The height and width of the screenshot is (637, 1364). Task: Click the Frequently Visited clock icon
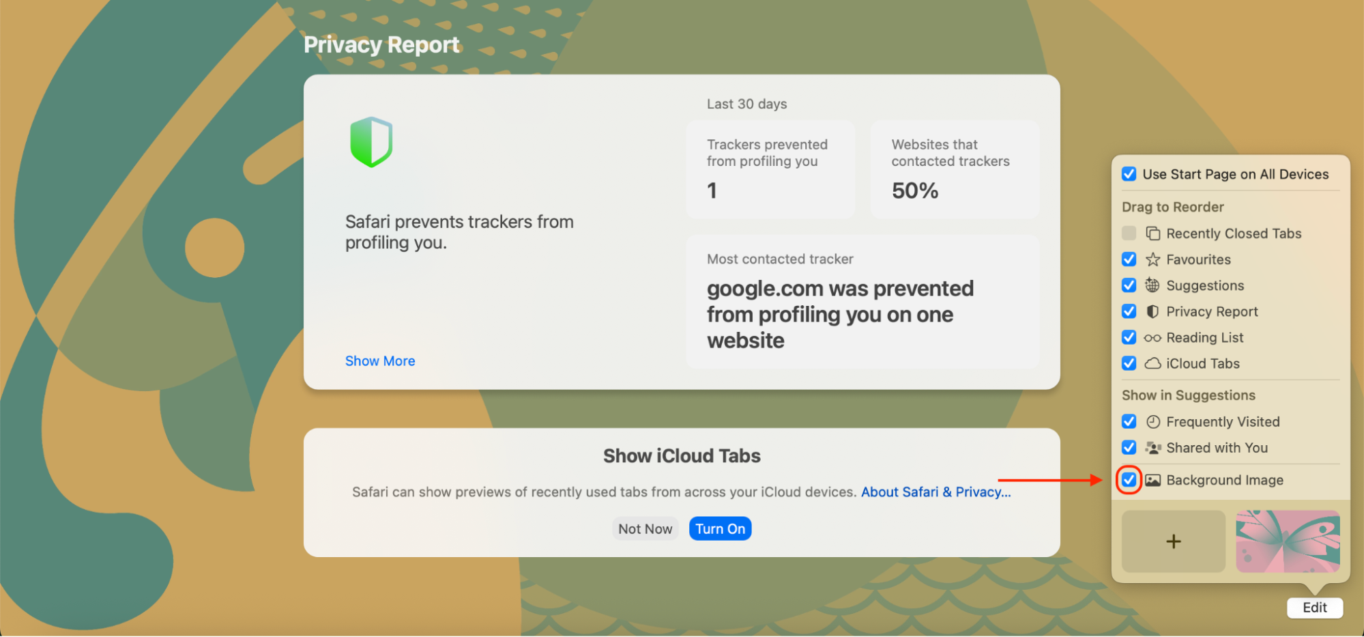pos(1152,422)
